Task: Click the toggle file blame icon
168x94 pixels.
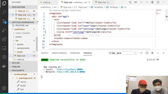Action: click(x=152, y=2)
